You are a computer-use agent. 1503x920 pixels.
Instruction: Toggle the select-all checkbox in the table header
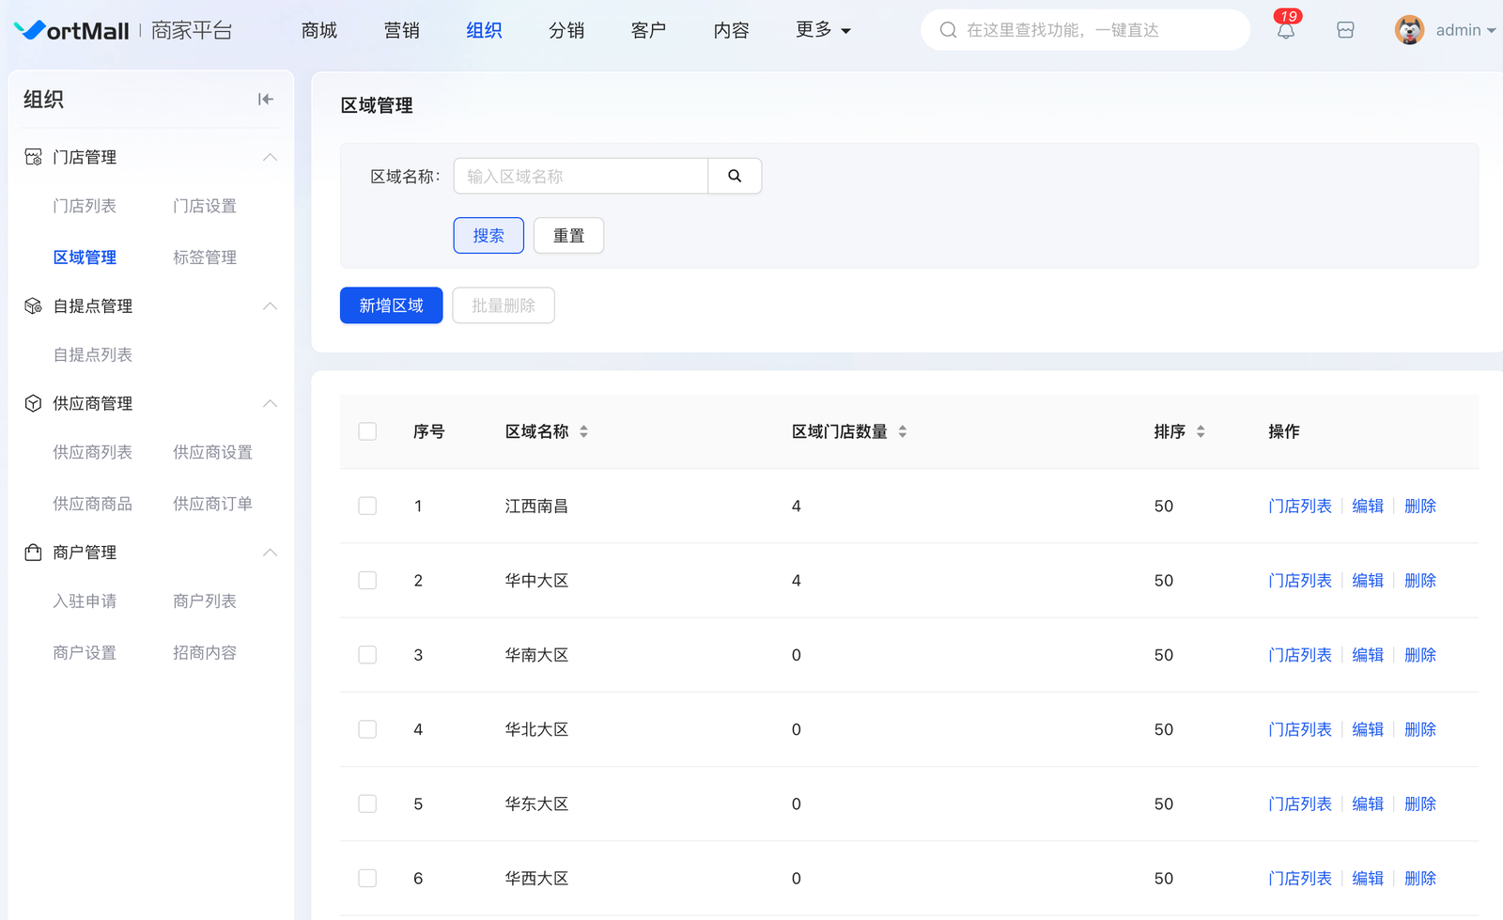point(367,432)
